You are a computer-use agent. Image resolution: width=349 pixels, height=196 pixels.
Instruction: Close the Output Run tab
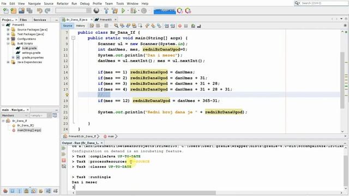102,143
